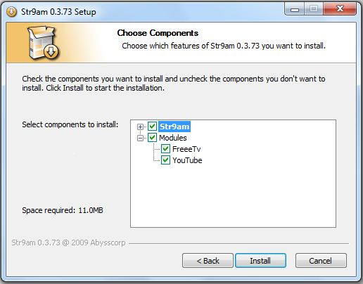Cancel the setup wizard
The width and height of the screenshot is (363, 284).
tap(321, 260)
